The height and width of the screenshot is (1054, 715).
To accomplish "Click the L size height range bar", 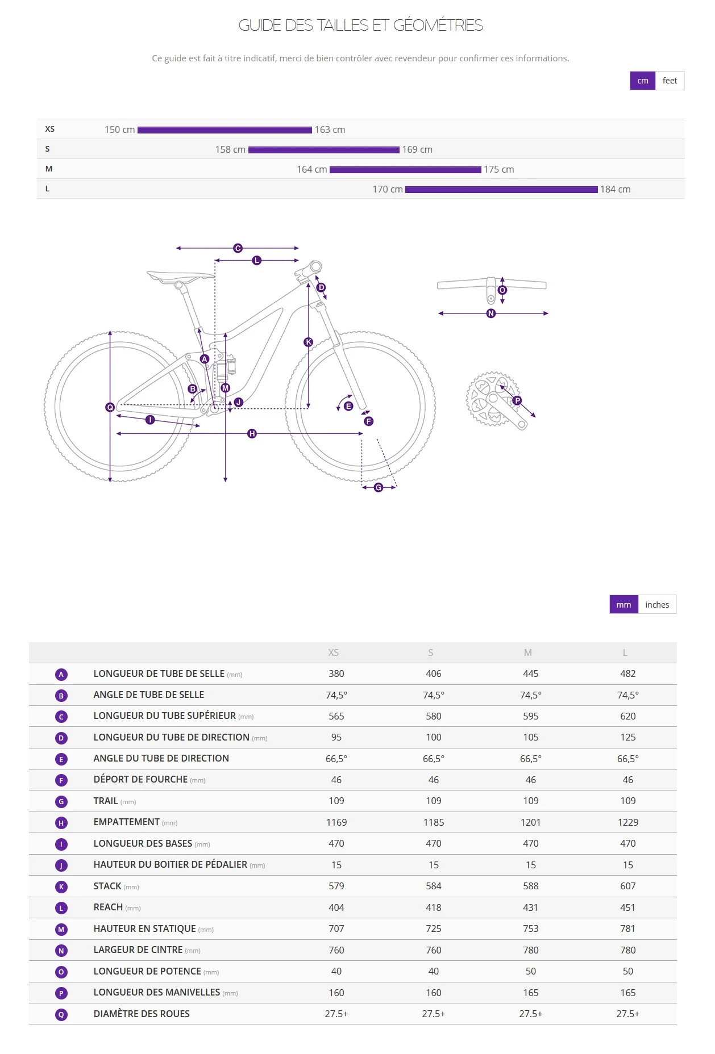I will click(501, 190).
